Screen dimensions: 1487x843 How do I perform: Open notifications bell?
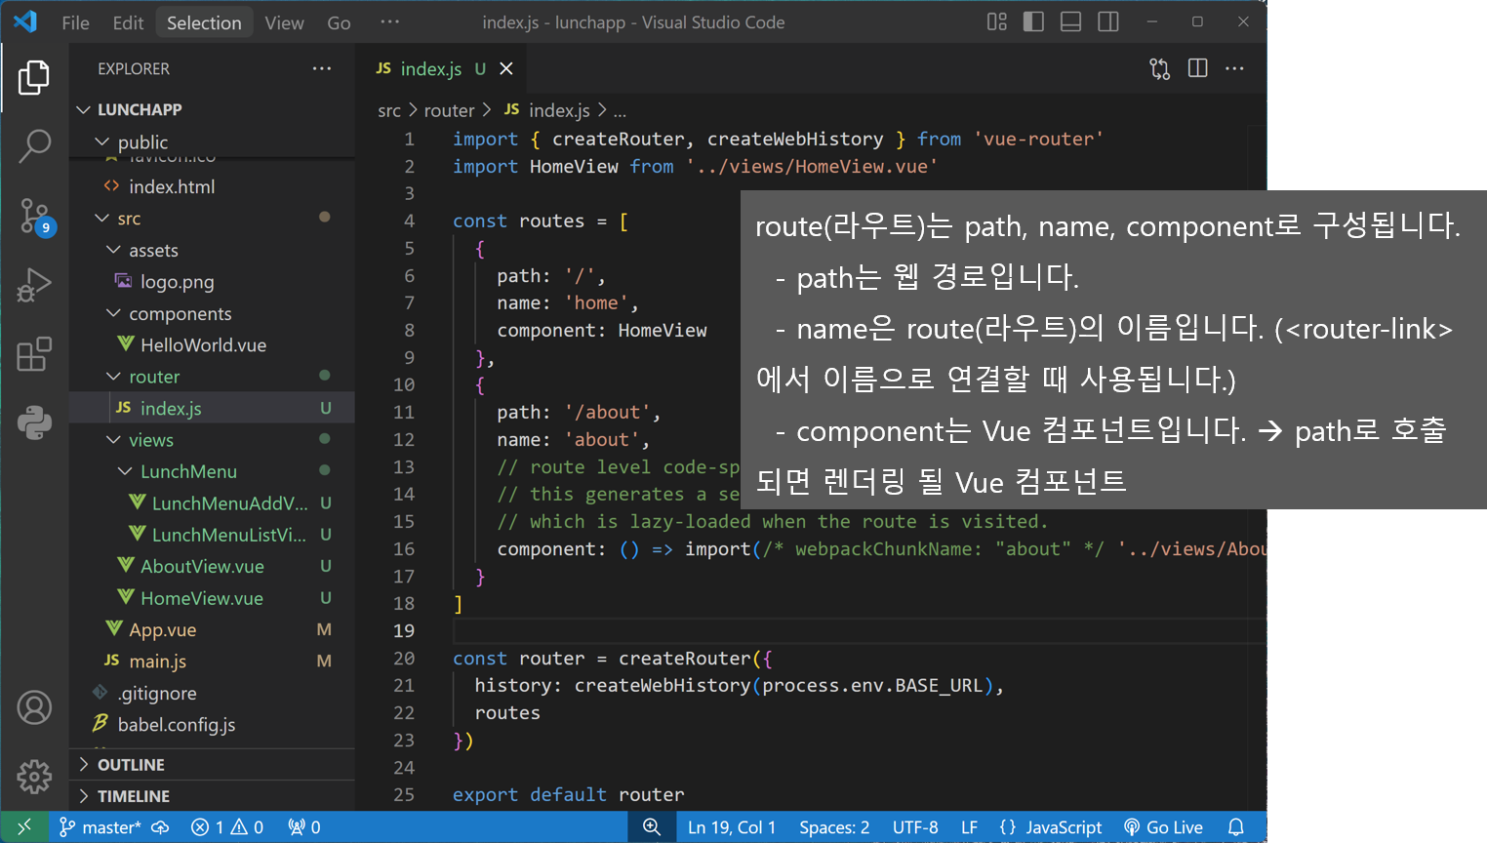(1236, 827)
